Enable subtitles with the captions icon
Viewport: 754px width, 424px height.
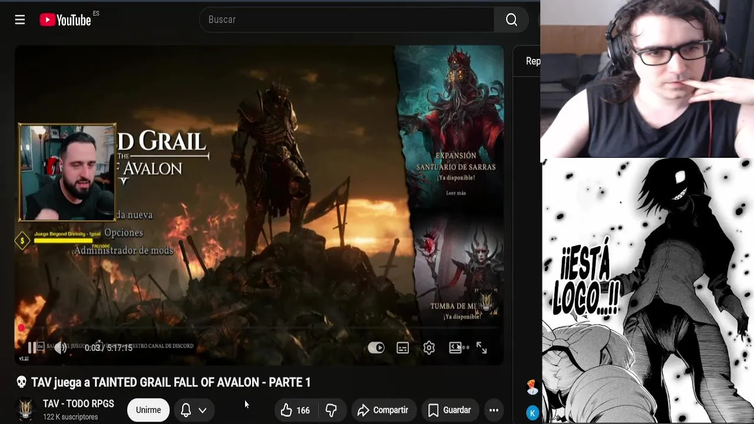coord(403,348)
